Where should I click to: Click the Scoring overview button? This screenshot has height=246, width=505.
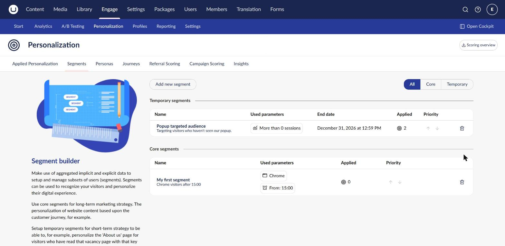pos(479,45)
